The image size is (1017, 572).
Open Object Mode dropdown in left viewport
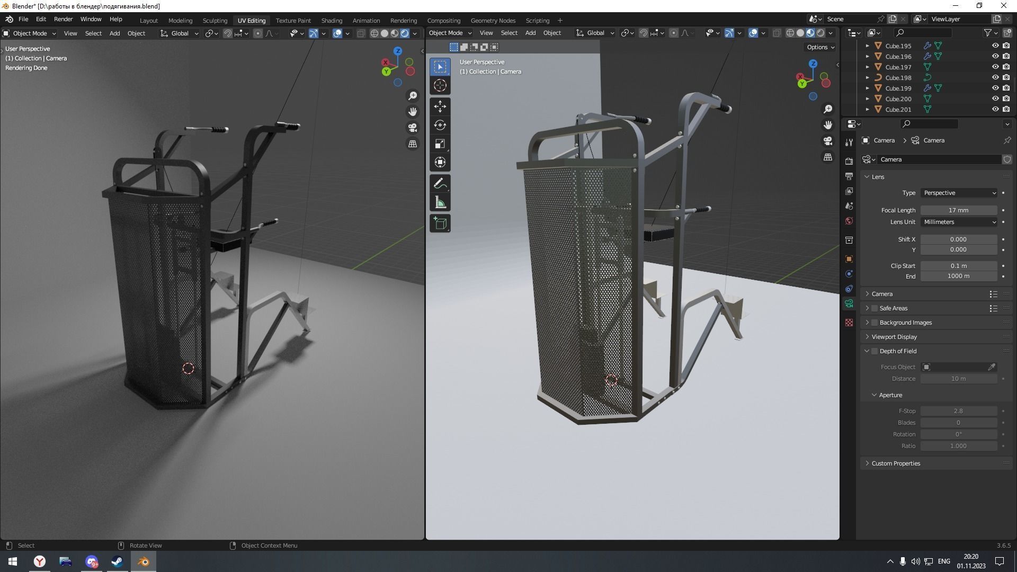tap(30, 33)
